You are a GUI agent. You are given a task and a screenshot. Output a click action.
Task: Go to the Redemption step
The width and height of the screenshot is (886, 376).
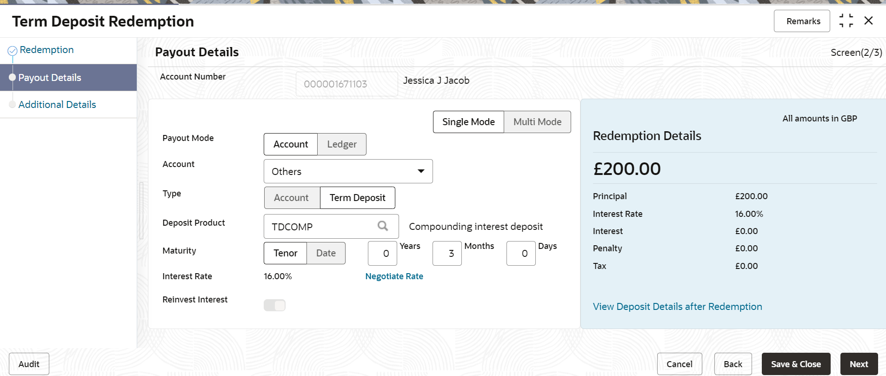point(47,50)
